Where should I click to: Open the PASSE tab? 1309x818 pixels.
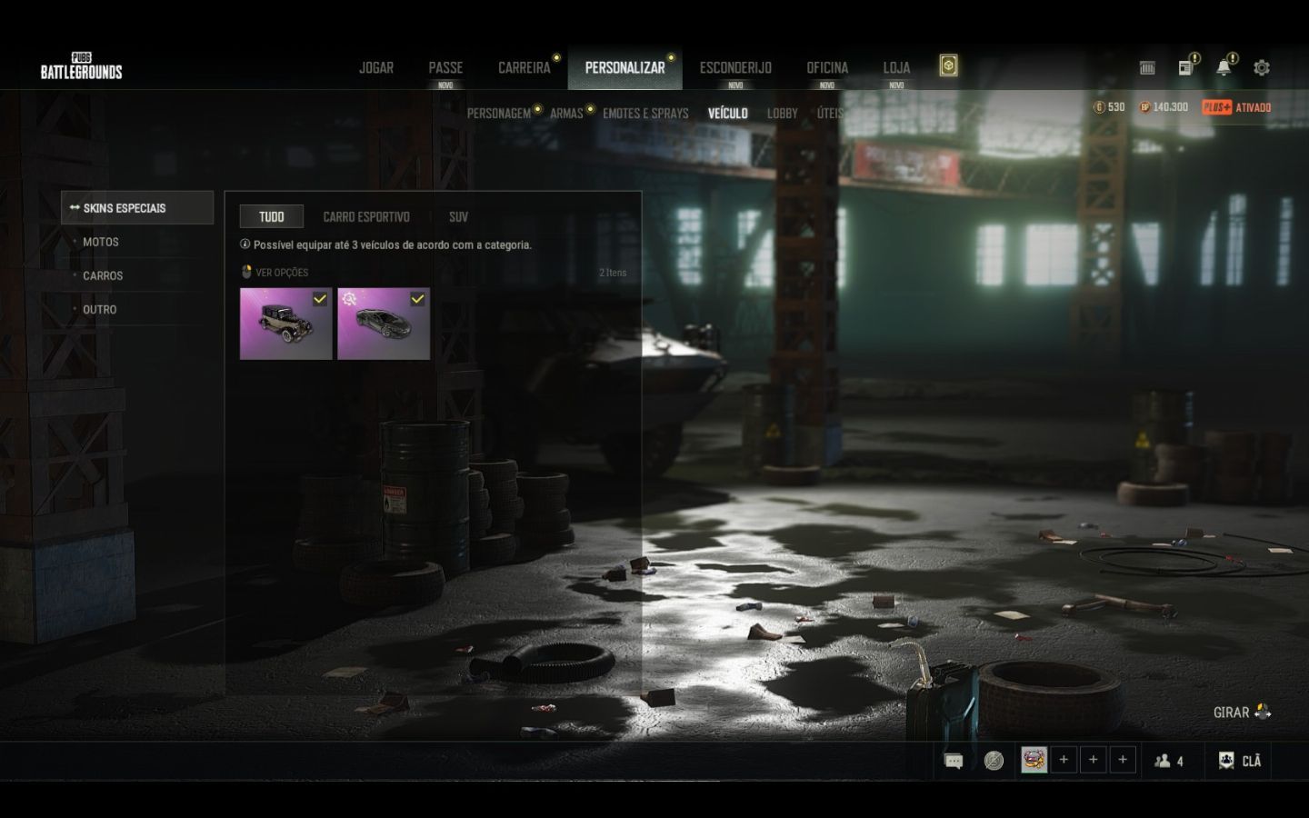pyautogui.click(x=445, y=67)
